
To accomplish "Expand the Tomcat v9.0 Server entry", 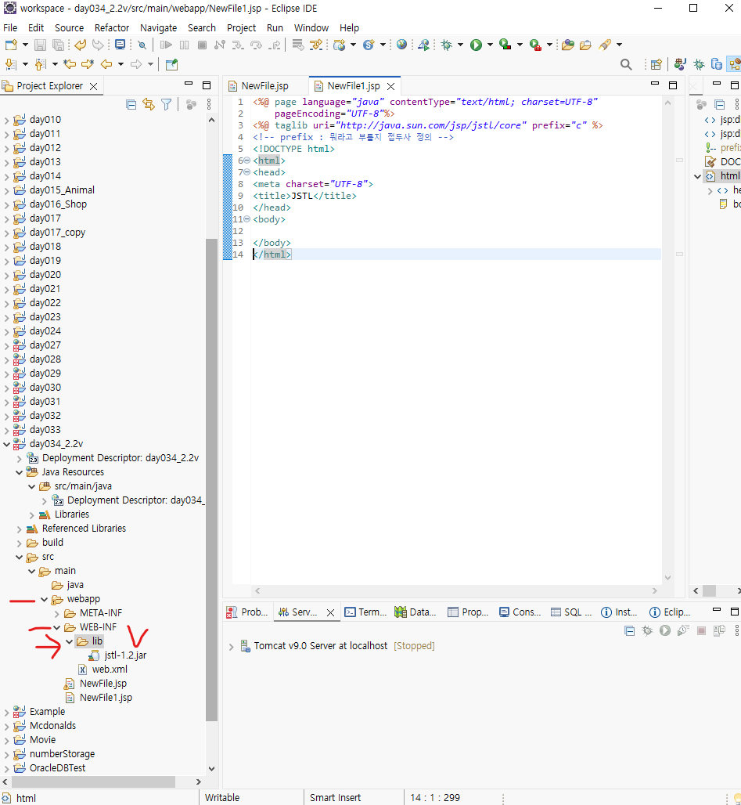I will (x=231, y=647).
